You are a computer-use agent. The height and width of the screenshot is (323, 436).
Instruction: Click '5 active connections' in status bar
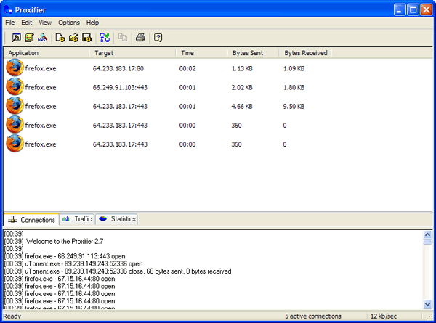tap(312, 316)
